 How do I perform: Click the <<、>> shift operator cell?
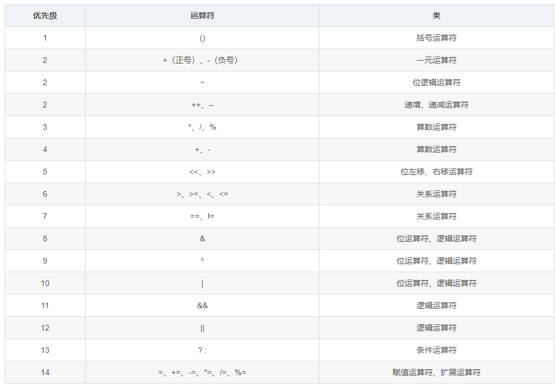coord(202,172)
